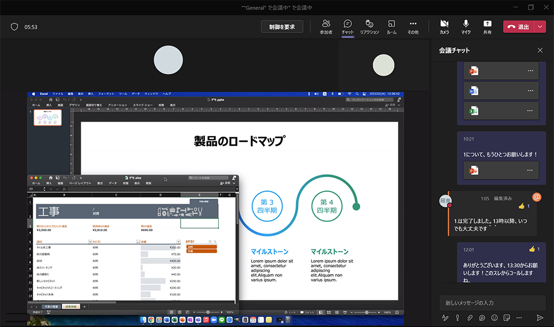Close the 会議チャット panel
This screenshot has width=554, height=327.
(540, 50)
